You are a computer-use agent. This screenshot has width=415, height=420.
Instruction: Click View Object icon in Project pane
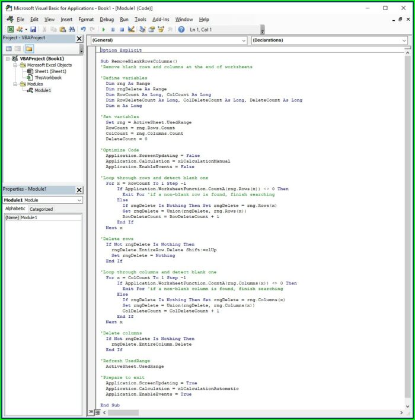(18, 49)
